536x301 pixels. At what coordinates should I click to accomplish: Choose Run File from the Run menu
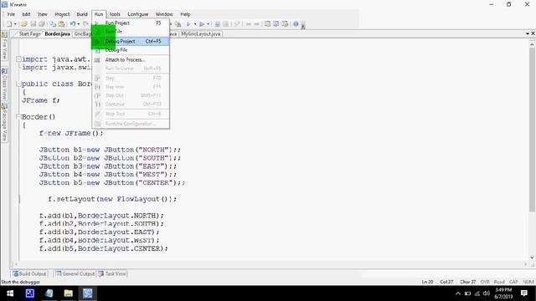pyautogui.click(x=131, y=32)
